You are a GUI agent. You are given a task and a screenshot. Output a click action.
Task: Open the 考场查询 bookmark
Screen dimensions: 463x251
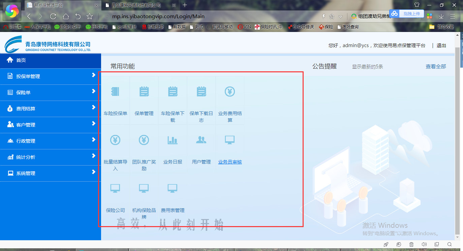point(347,27)
